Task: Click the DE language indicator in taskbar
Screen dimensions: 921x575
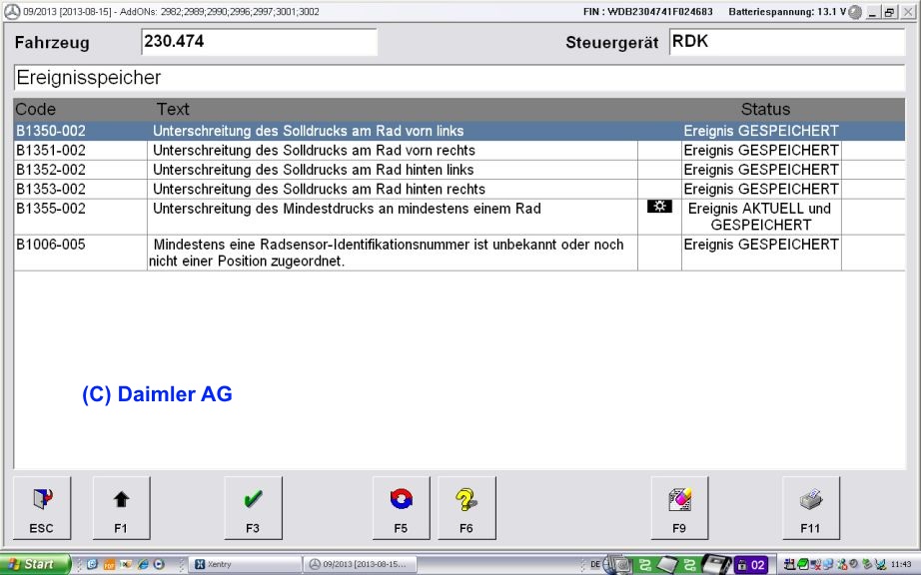Action: click(x=595, y=564)
